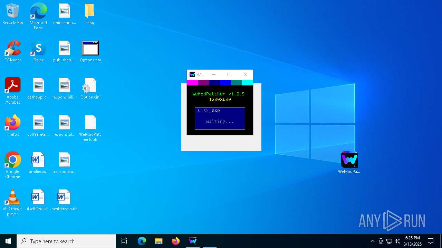This screenshot has height=248, width=442.
Task: Select the itselflargest... Word document
Action: [x=38, y=200]
